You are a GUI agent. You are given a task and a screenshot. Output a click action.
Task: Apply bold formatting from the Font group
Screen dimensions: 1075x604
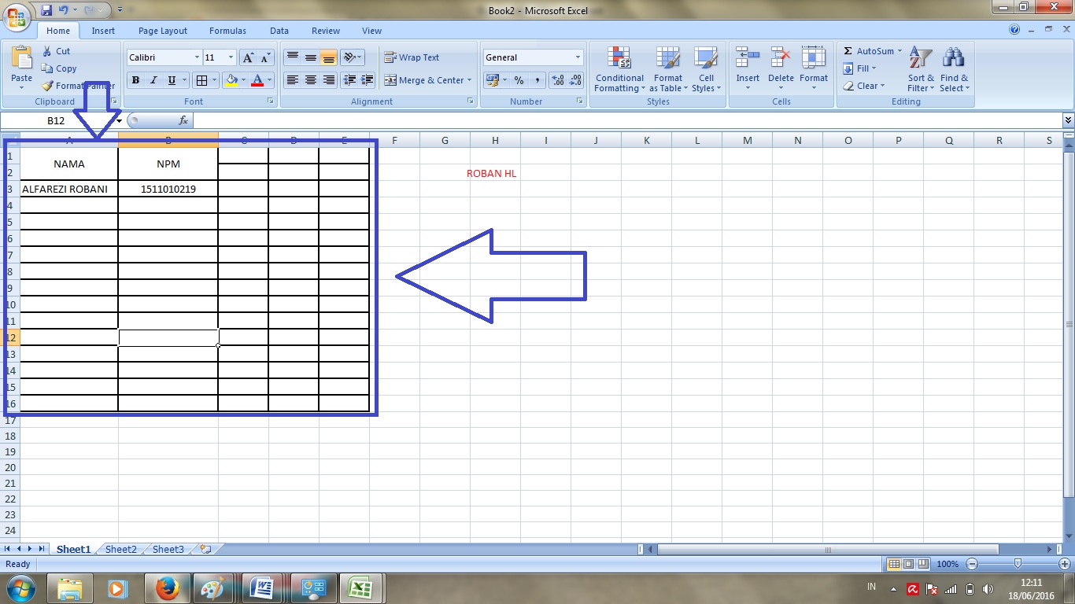(135, 79)
